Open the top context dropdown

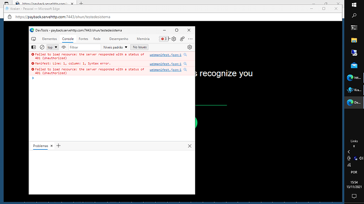pos(52,47)
